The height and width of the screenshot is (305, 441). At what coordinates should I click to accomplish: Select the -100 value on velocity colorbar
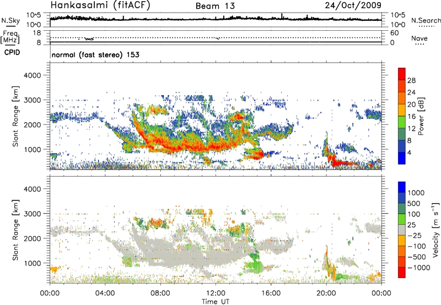(x=417, y=246)
